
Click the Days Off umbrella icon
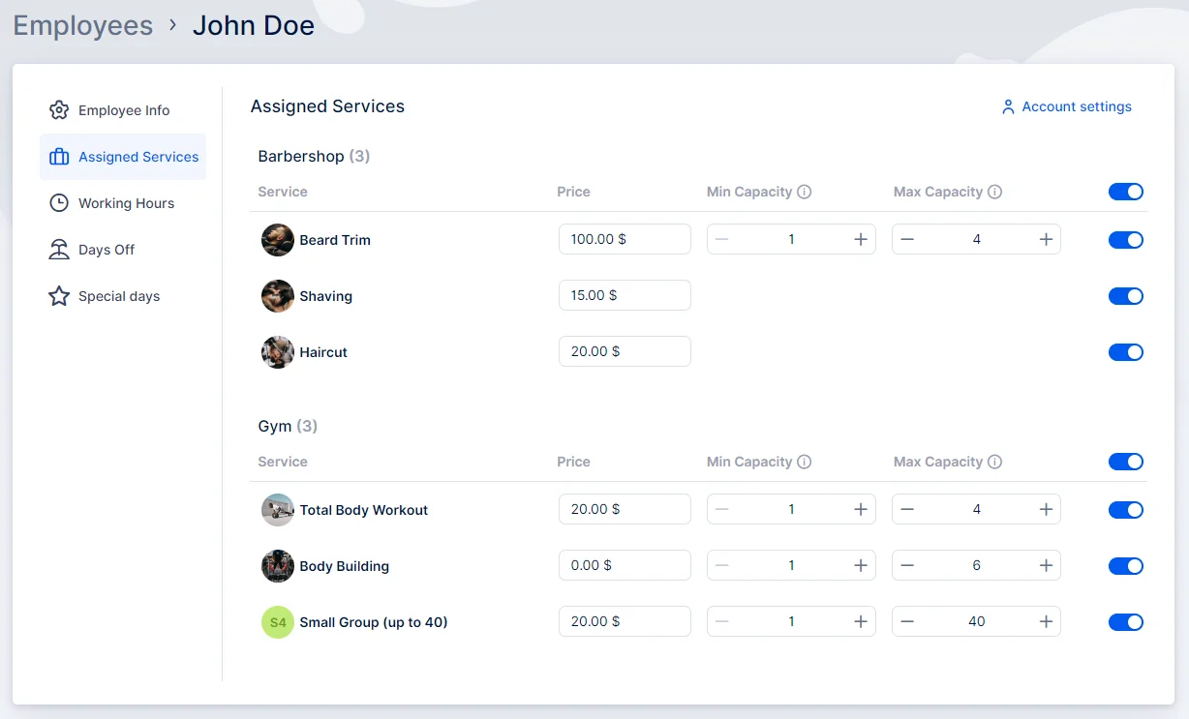59,250
